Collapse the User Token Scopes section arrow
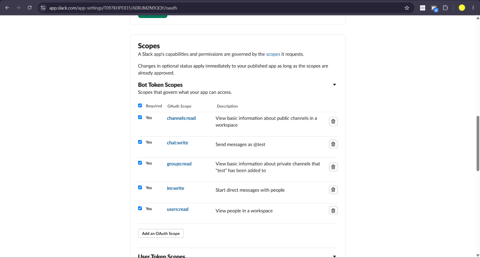The image size is (480, 258). click(x=334, y=256)
